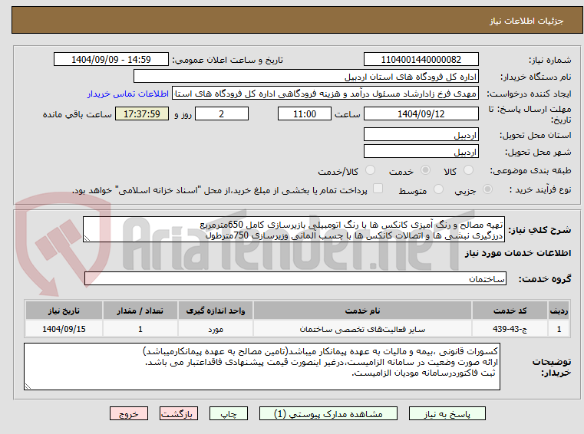This screenshot has width=584, height=434.
Task: Click the چاپ print button
Action: pos(229,413)
